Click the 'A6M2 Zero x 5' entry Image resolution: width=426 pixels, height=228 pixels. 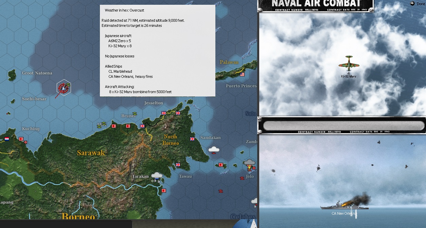click(x=120, y=41)
